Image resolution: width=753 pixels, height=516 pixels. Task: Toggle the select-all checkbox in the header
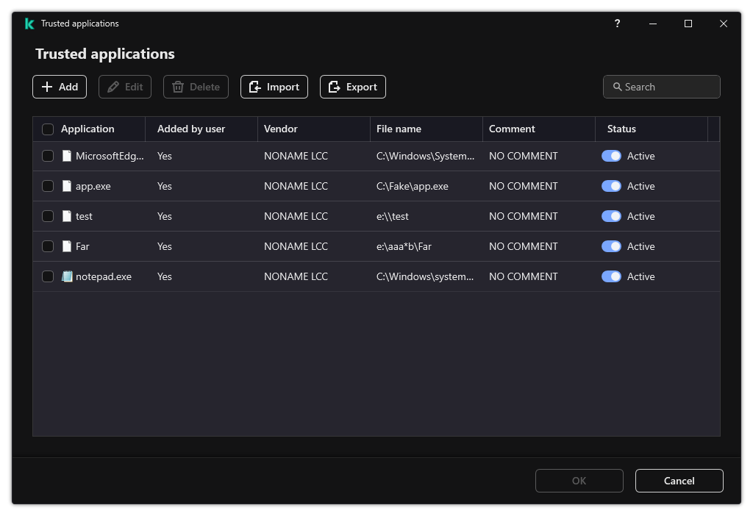[48, 129]
